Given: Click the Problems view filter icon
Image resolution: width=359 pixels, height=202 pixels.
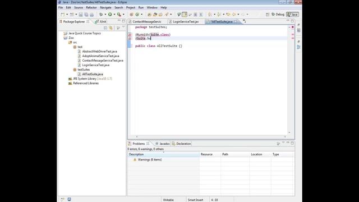Looking at the screenshot, I should pyautogui.click(x=278, y=144).
